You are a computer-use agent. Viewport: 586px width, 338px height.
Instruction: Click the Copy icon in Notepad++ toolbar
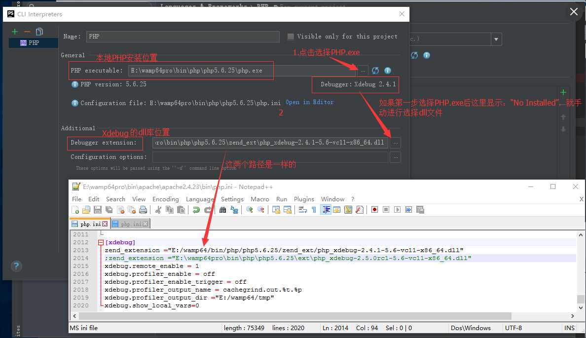click(169, 210)
